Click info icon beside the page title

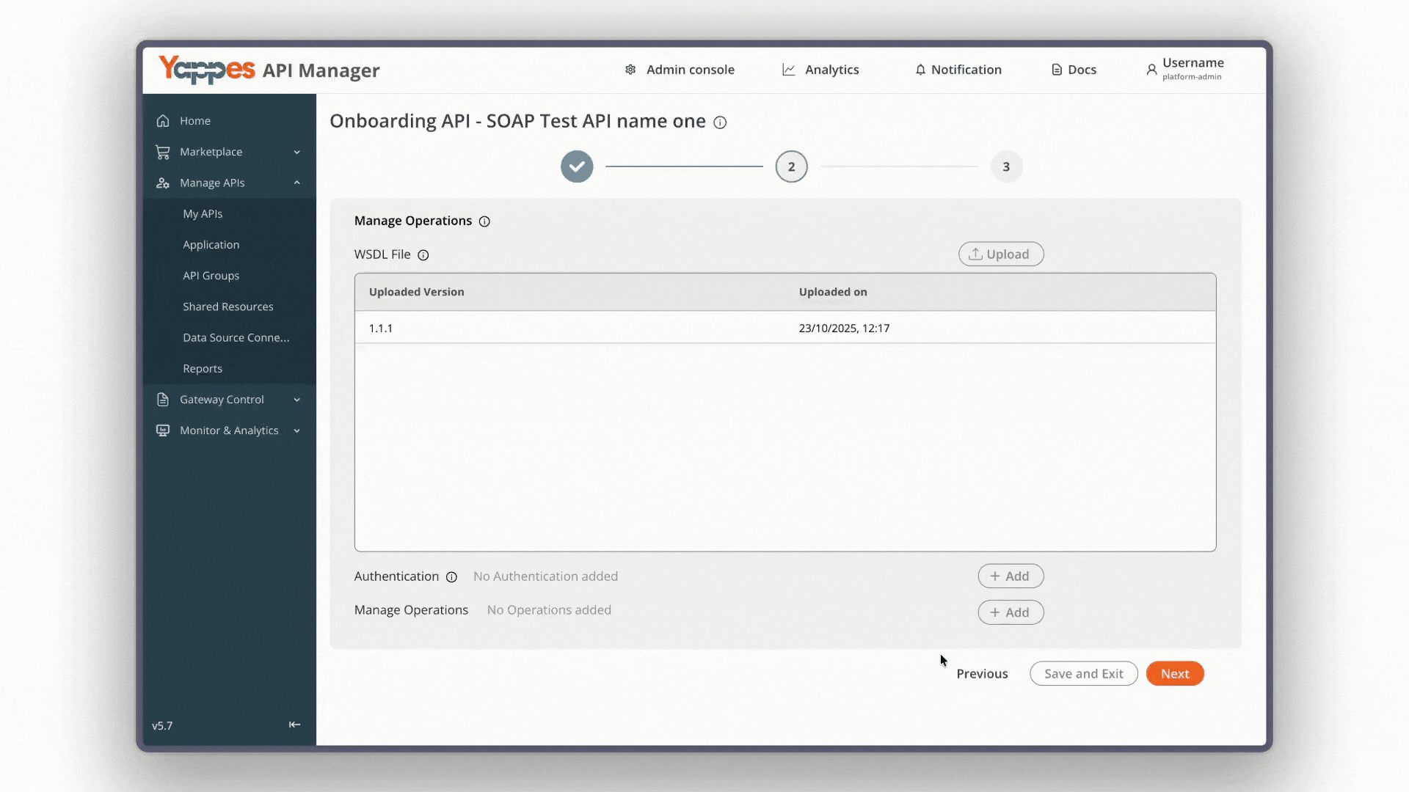(720, 122)
